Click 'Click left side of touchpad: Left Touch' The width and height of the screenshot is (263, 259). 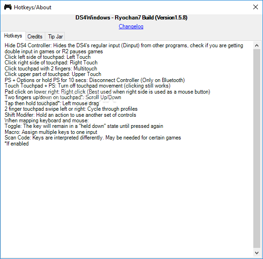48,57
